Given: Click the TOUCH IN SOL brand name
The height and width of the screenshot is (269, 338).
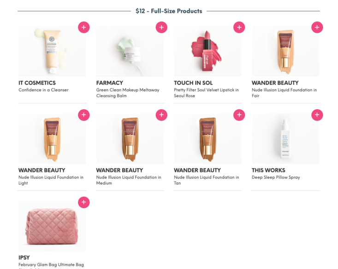Looking at the screenshot, I should 193,83.
